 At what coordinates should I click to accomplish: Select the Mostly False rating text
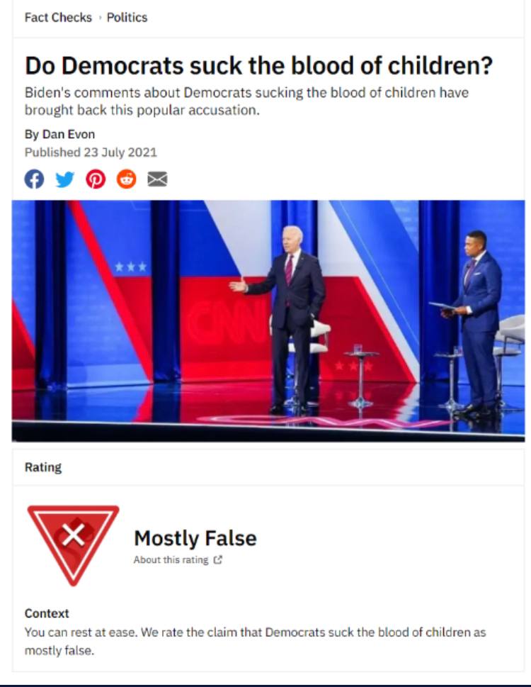pos(195,538)
